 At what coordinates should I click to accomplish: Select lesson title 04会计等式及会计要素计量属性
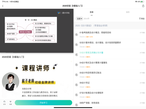93,63
